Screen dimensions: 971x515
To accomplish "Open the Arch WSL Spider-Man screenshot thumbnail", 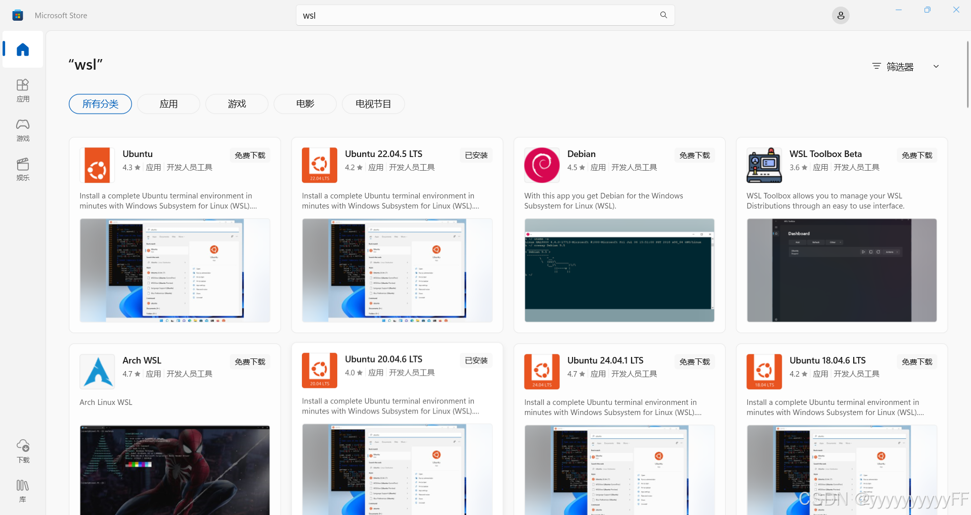I will point(175,470).
